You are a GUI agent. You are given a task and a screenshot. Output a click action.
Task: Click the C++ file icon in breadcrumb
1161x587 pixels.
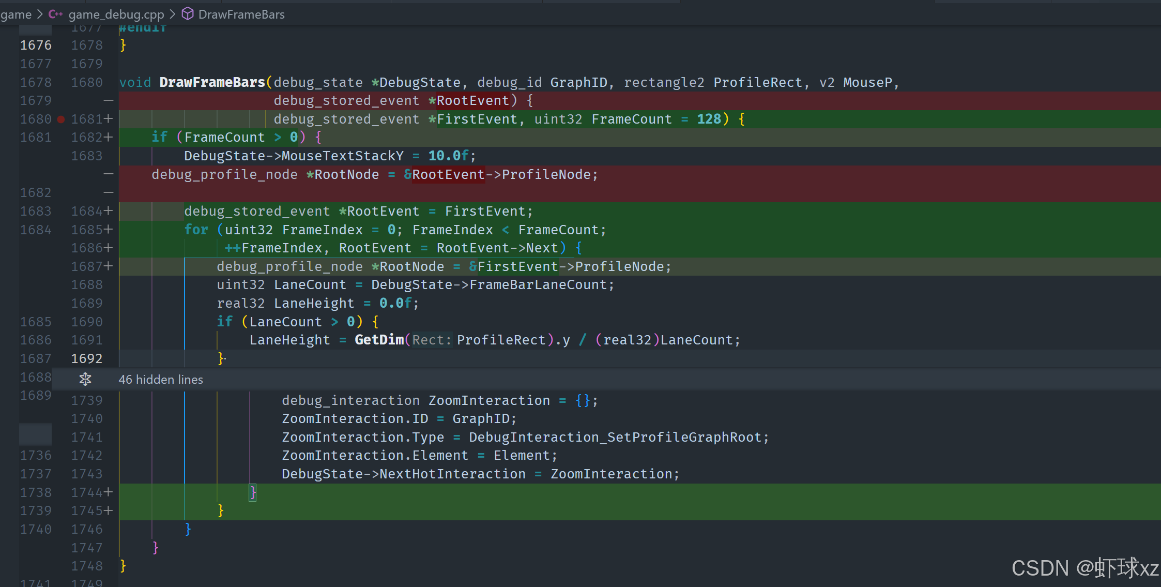[x=55, y=14]
